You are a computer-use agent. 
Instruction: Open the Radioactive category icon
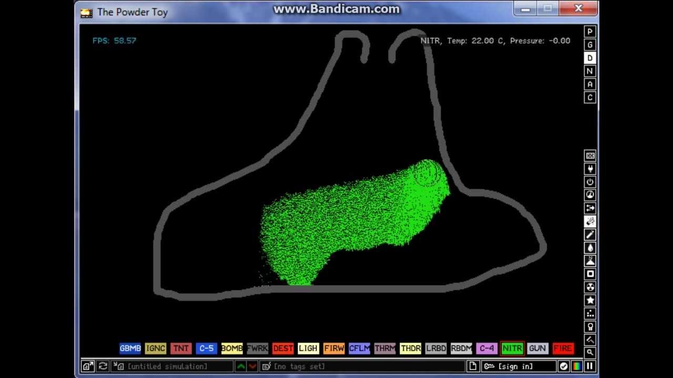[590, 287]
